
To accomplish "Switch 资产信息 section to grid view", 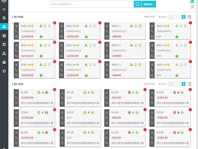I will [184, 84].
